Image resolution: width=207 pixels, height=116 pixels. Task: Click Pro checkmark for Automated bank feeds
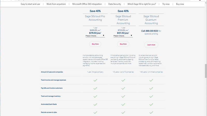tap(95, 104)
